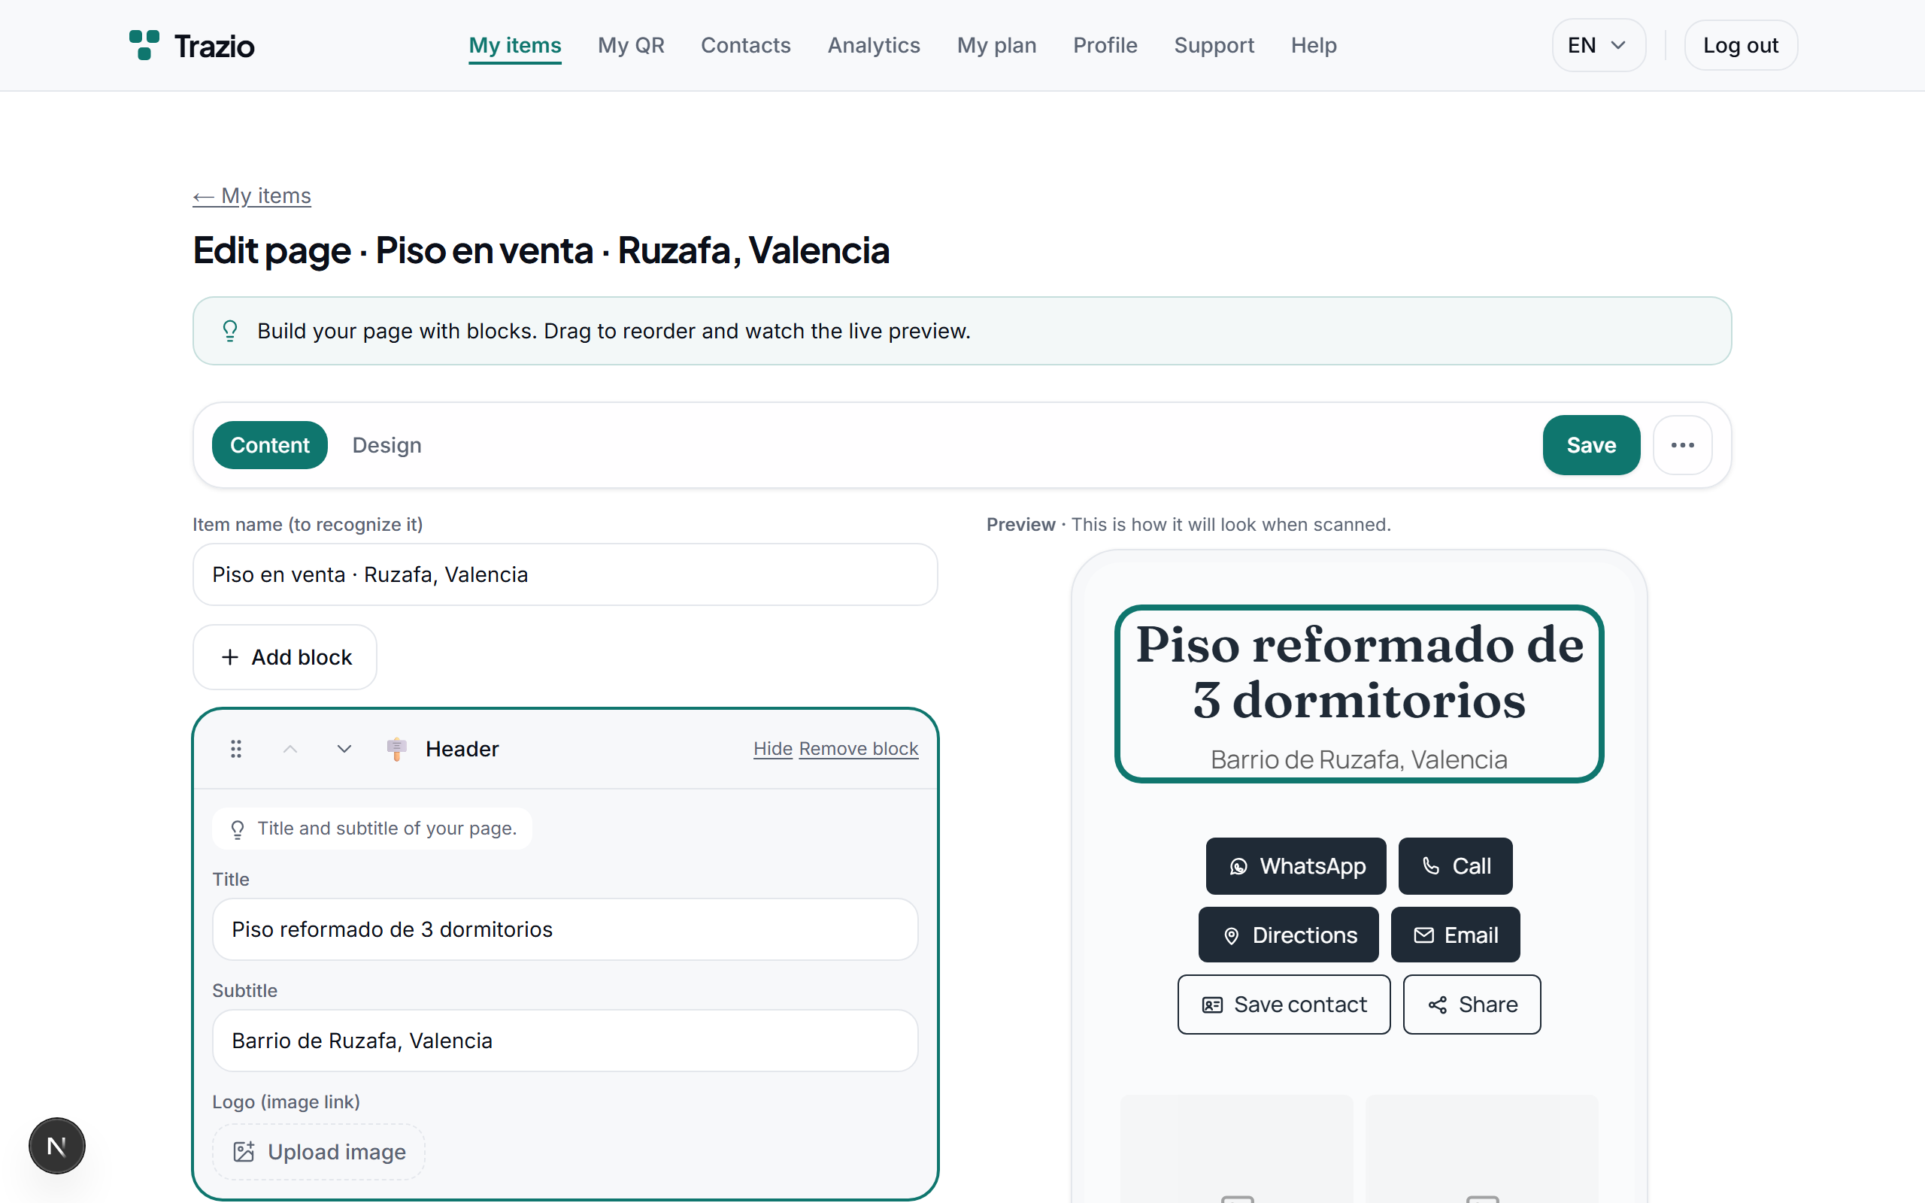Click Add block to insert a block
This screenshot has width=1925, height=1203.
285,657
